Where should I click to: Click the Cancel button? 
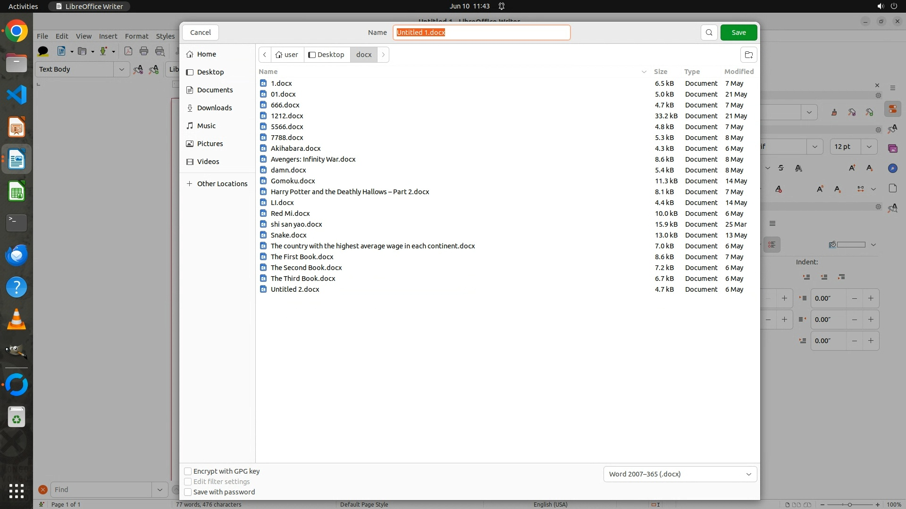click(200, 33)
